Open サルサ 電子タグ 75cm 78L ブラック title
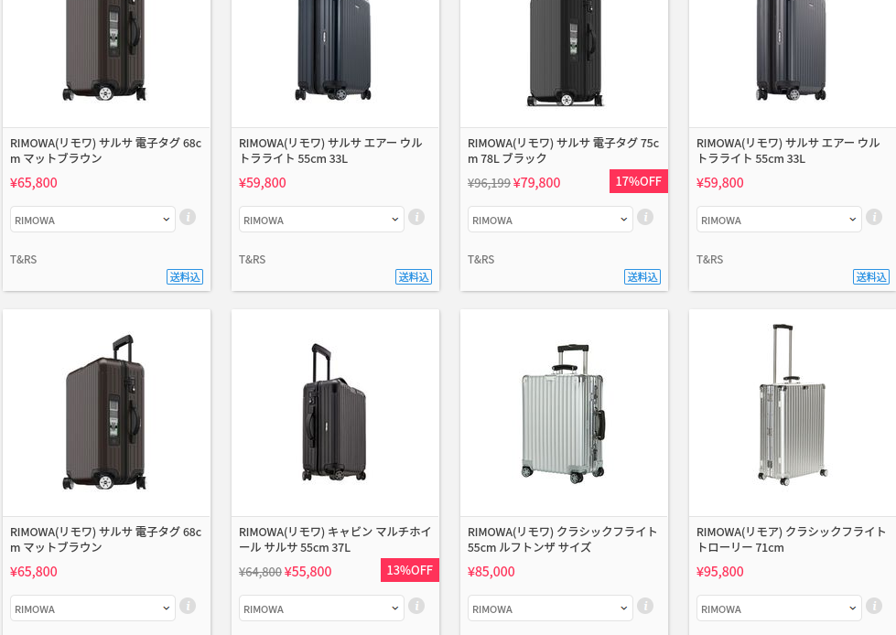The image size is (896, 635). [563, 151]
